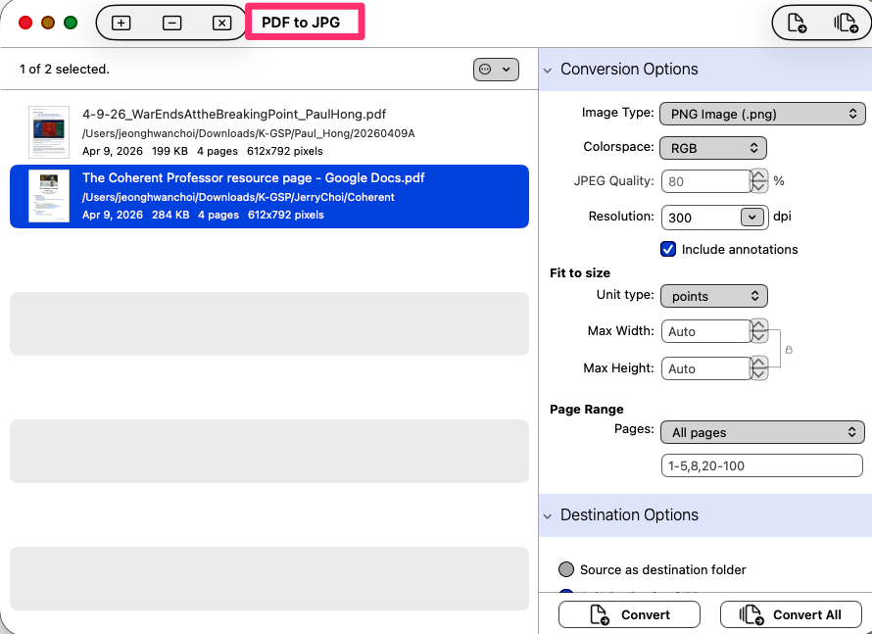
Task: Click the convert all files icon in the title bar
Action: [846, 23]
